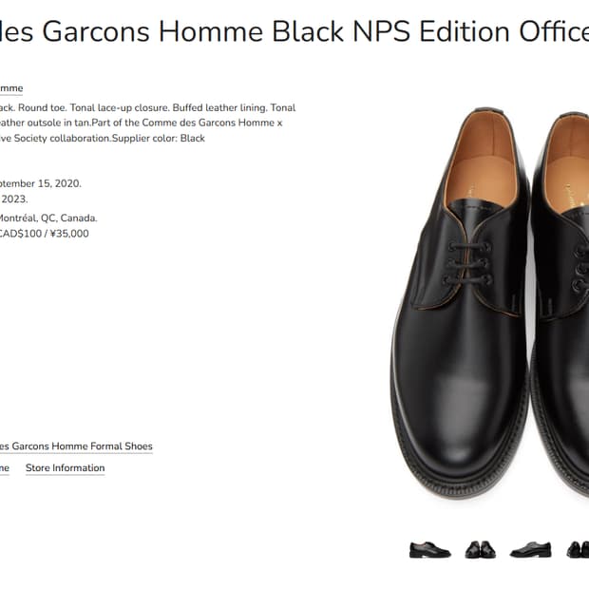Click the Homme Black NPS Edition page title
This screenshot has width=589, height=589.
click(x=294, y=32)
